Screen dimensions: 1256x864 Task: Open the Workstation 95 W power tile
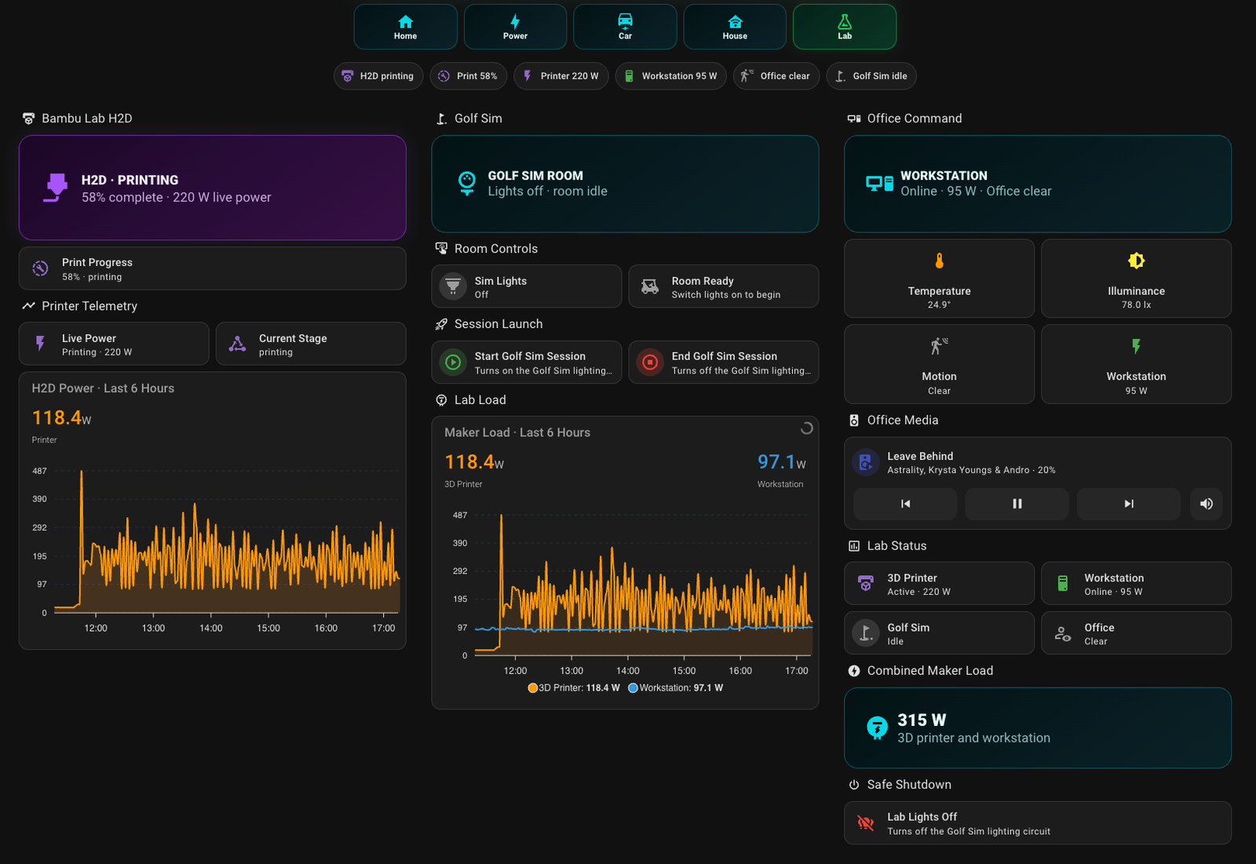1137,364
